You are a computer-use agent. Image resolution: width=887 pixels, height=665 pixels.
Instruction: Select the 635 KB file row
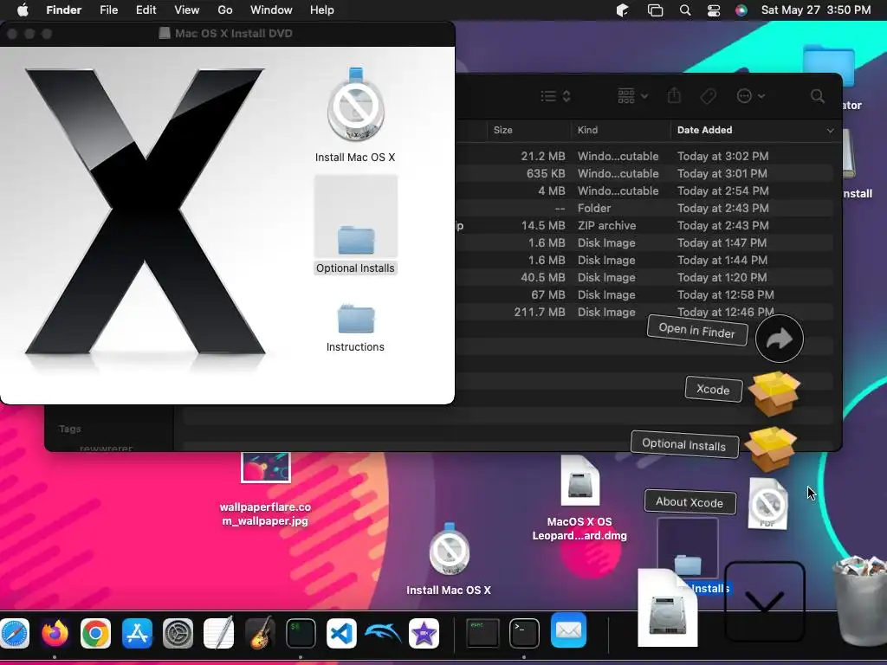tap(644, 173)
